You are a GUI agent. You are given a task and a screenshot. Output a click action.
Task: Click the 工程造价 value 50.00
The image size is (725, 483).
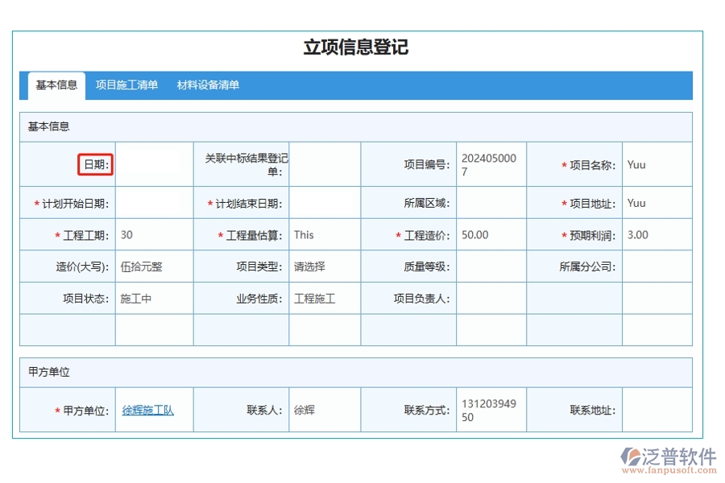point(474,235)
